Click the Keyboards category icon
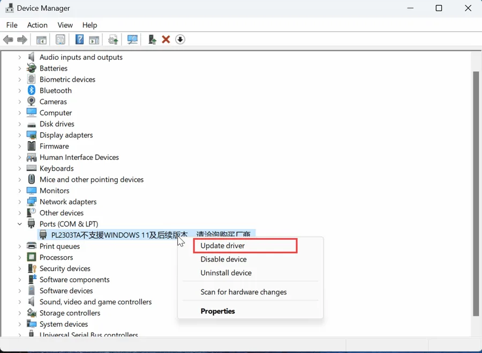482x353 pixels. tap(32, 168)
